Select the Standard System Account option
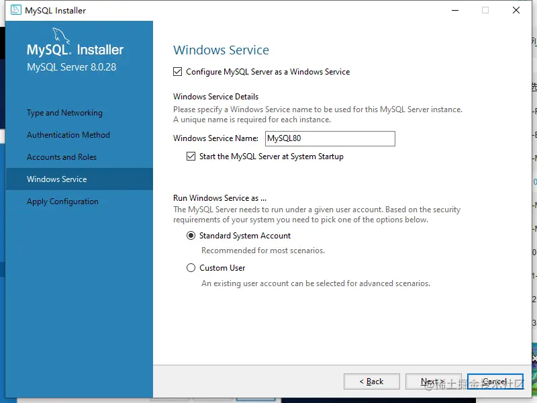The image size is (537, 403). coord(191,236)
